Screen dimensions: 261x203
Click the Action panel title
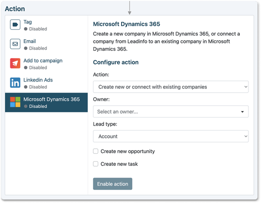15,9
